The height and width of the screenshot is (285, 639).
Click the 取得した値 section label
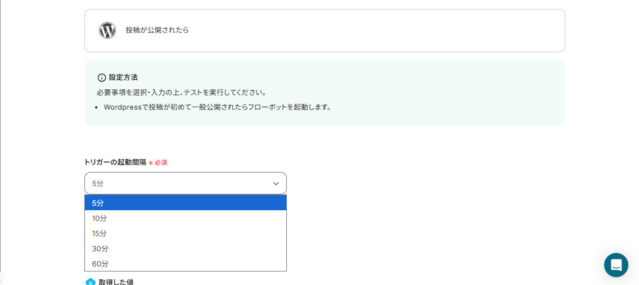pyautogui.click(x=116, y=282)
